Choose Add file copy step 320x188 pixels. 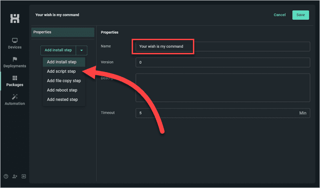click(64, 81)
